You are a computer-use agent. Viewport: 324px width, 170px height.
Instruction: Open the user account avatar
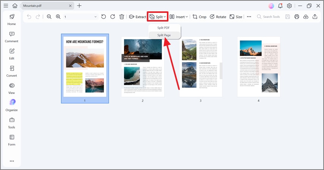coord(271,6)
